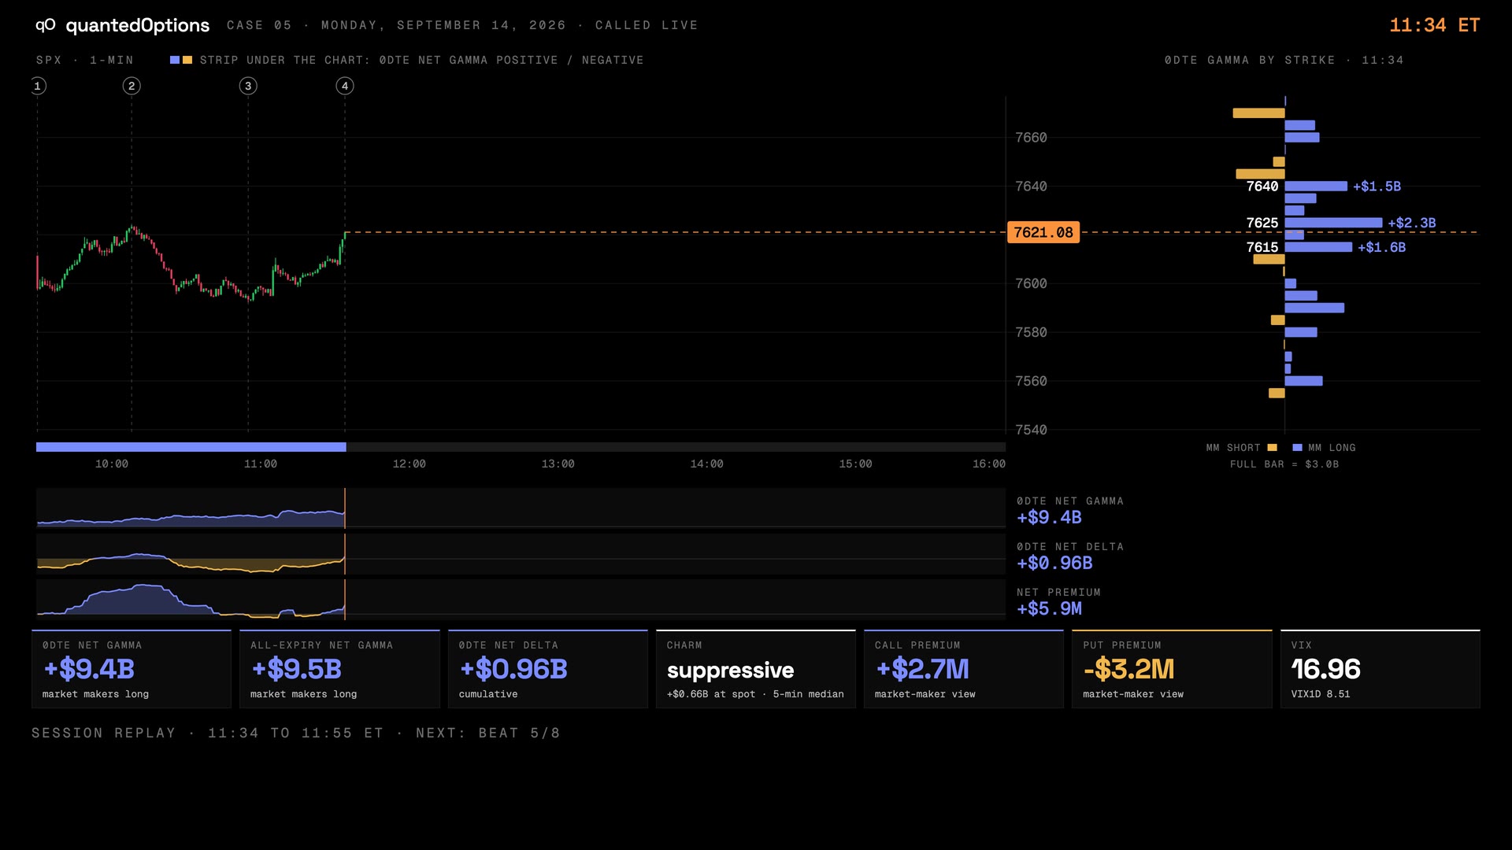Open the PUT PREMIUM card
The width and height of the screenshot is (1512, 850).
tap(1171, 669)
